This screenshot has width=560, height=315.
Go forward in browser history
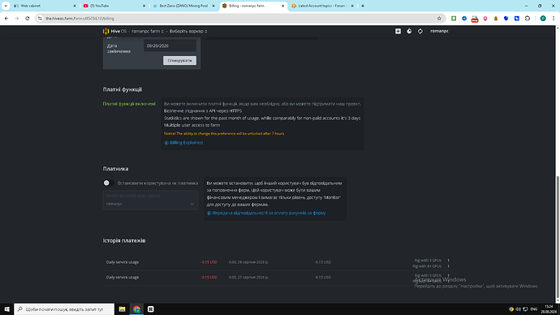pos(17,18)
